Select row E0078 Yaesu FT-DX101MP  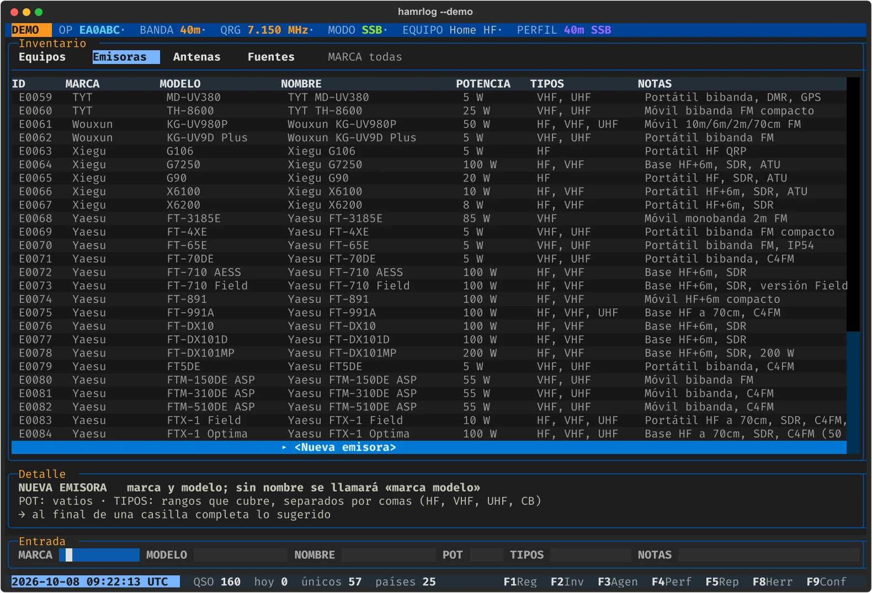click(429, 353)
